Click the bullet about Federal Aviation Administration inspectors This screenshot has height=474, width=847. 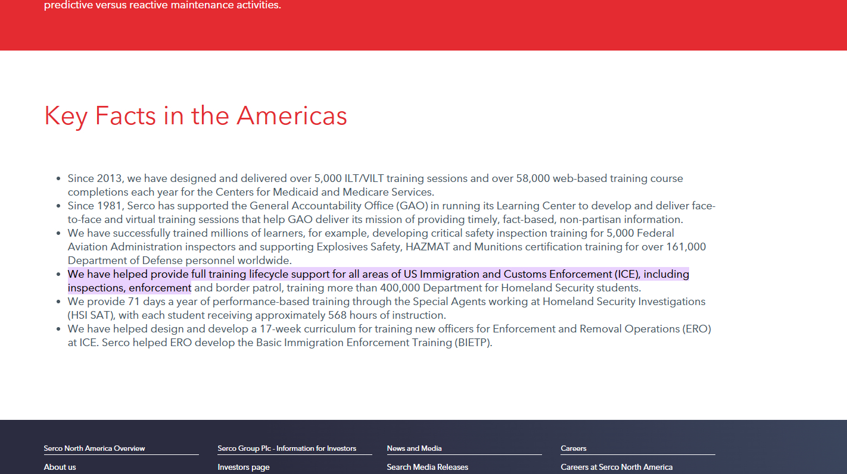370,233
